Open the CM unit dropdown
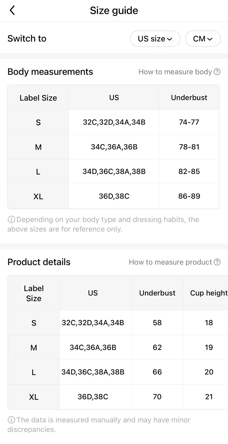Screen dimensions: 228x444 pyautogui.click(x=203, y=39)
